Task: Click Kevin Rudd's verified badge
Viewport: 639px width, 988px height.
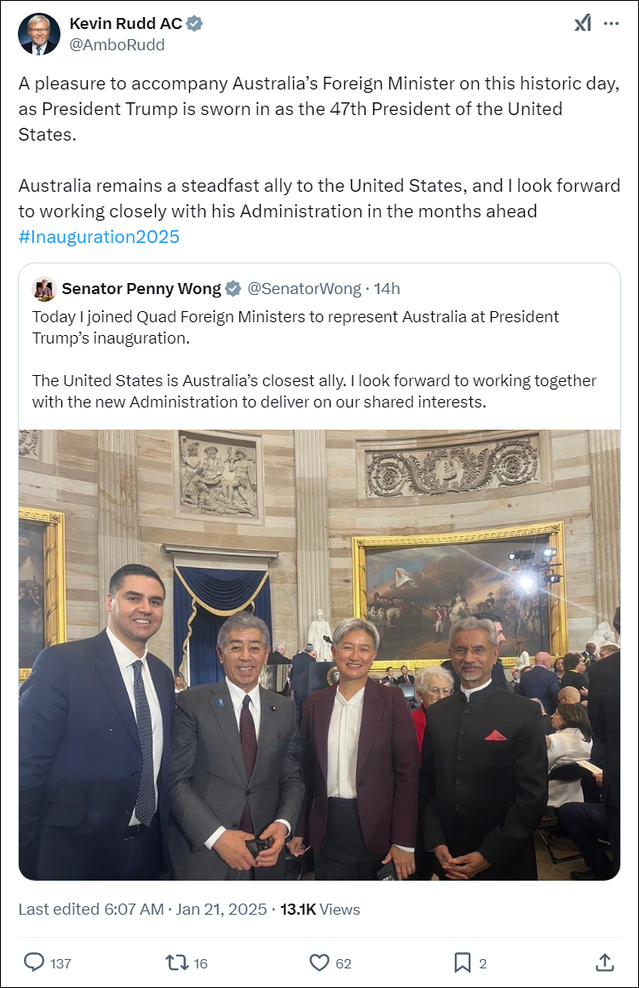Action: pyautogui.click(x=195, y=24)
